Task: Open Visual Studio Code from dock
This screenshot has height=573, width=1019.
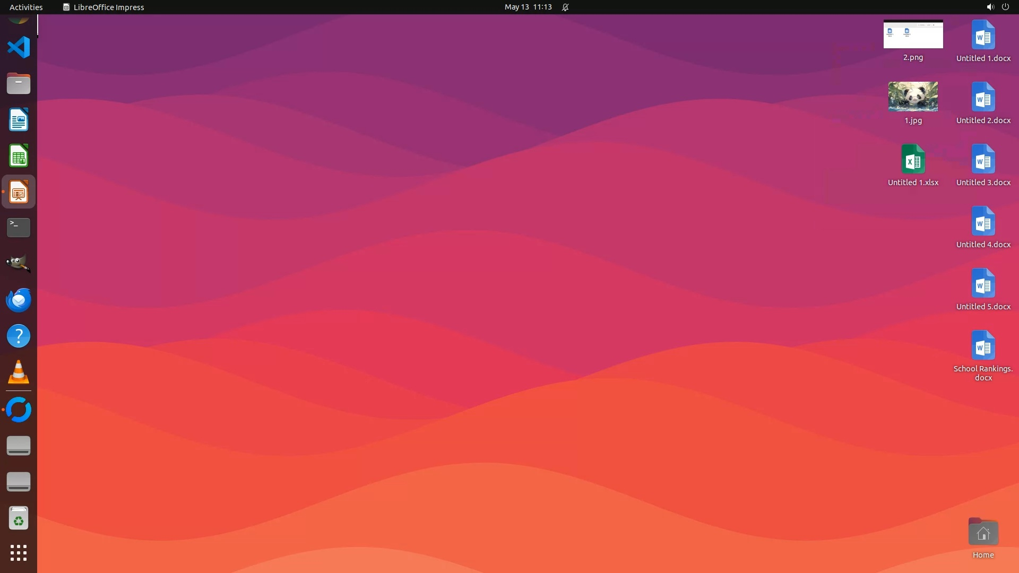Action: [x=19, y=47]
